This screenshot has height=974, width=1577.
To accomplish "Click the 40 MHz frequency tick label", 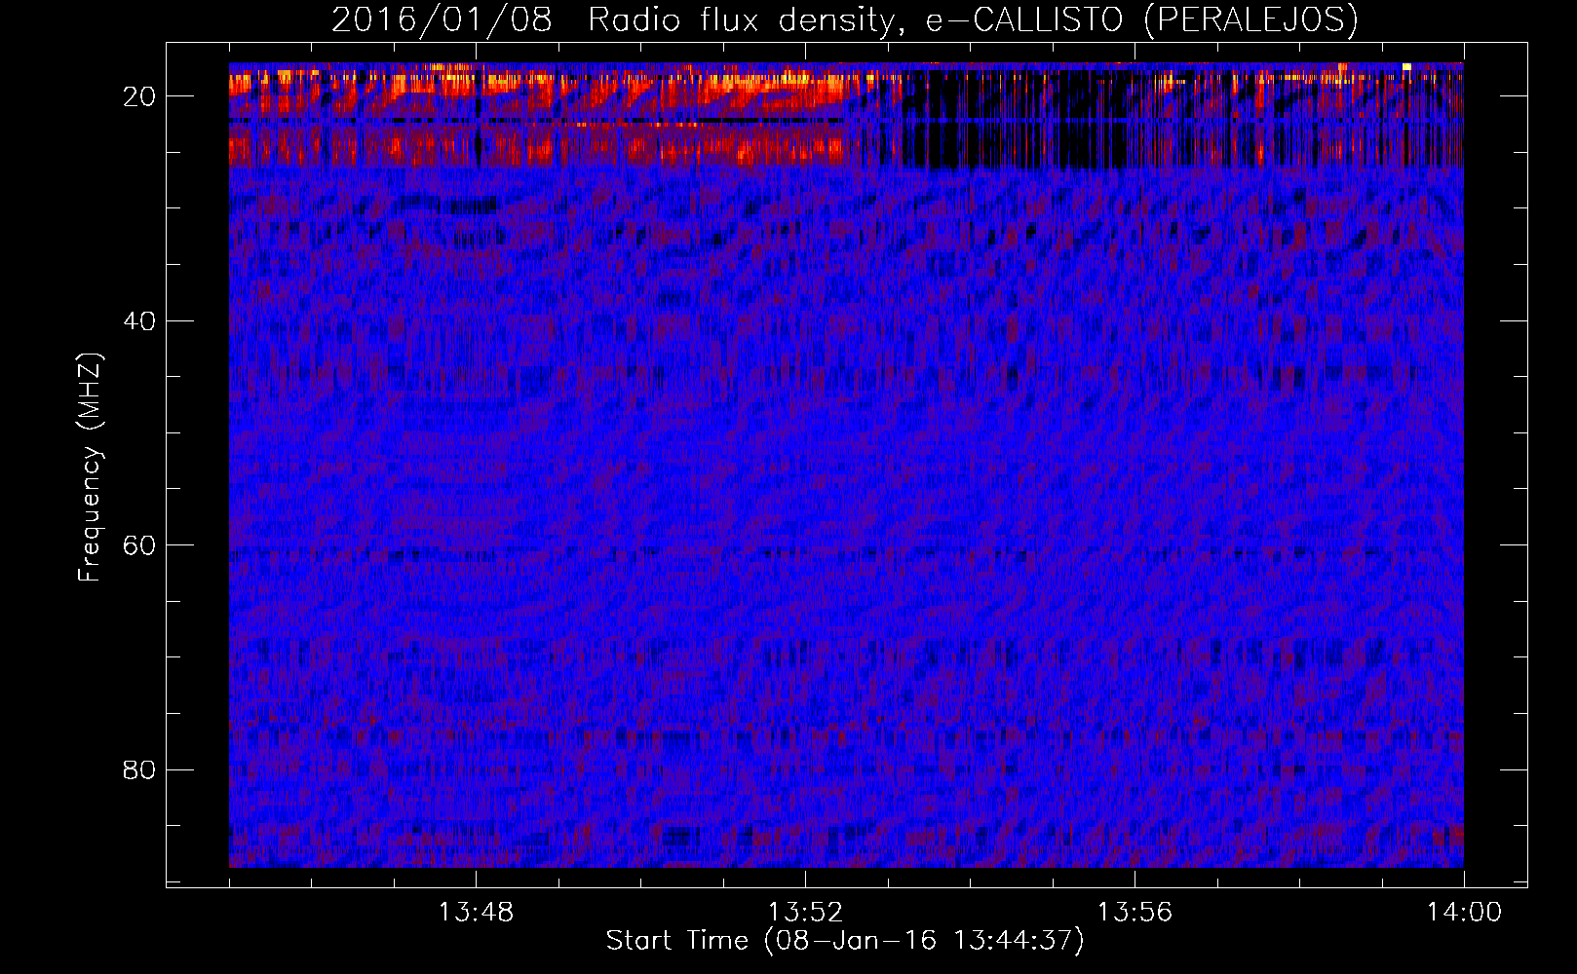I will (x=139, y=321).
